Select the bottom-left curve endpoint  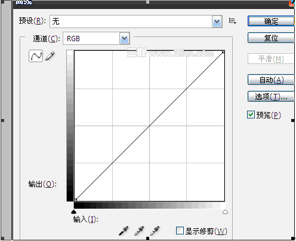point(75,200)
